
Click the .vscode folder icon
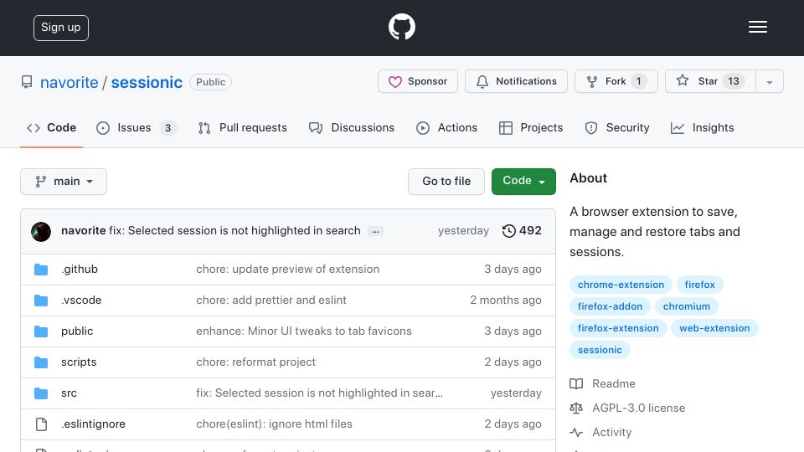(x=41, y=300)
